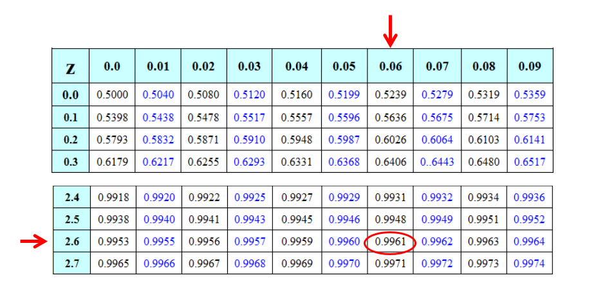Click the blue value 0.9946
596x284 pixels.
click(x=344, y=219)
